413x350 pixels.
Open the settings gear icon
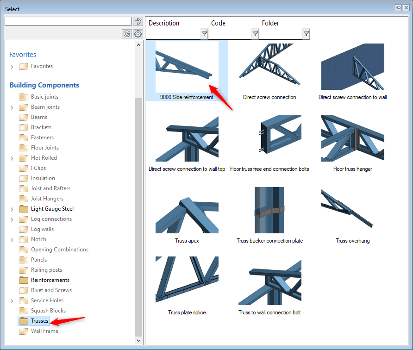(138, 34)
